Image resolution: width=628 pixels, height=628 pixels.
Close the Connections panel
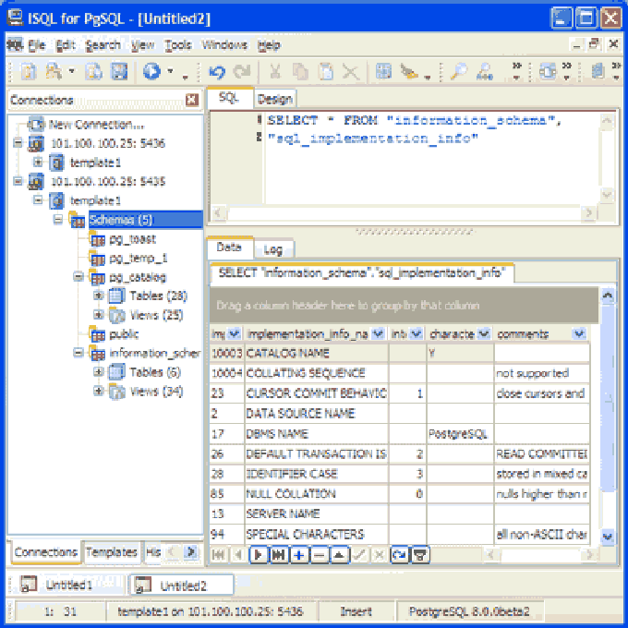(192, 100)
